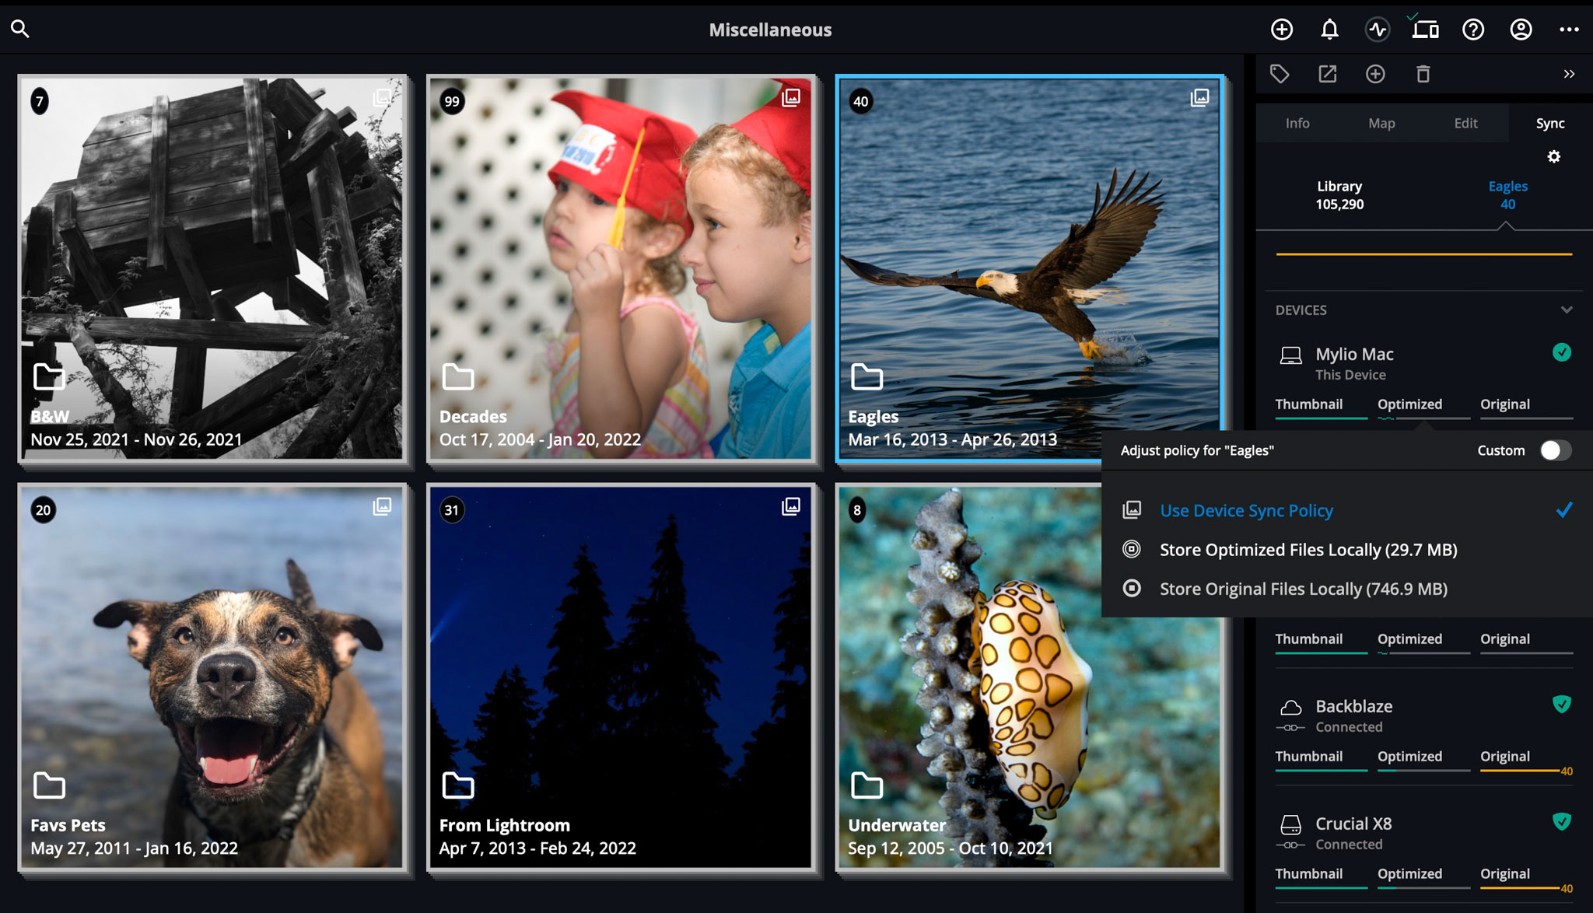Open the Eagles album thumbnail

click(x=1030, y=268)
